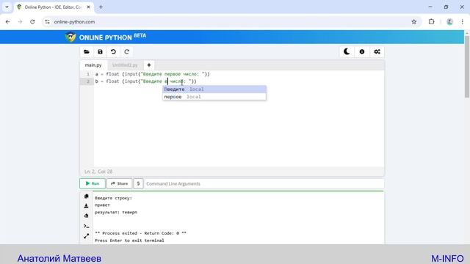Open a new browser tab
This screenshot has height=264, width=470.
pos(101,7)
